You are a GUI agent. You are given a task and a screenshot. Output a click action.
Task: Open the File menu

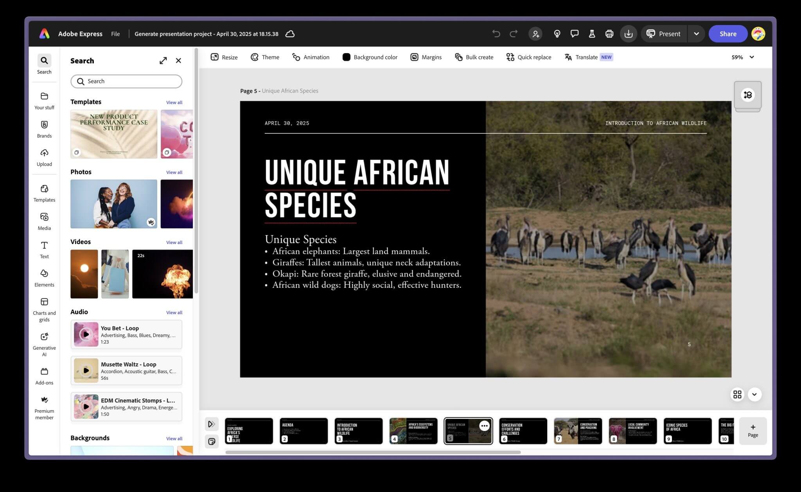click(x=115, y=34)
